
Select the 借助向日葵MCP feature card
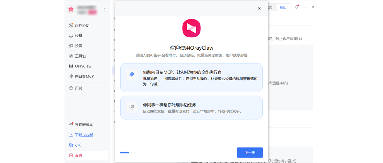191,78
